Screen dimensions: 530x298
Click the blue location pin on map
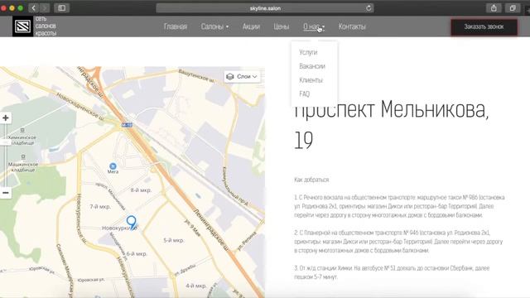(132, 223)
